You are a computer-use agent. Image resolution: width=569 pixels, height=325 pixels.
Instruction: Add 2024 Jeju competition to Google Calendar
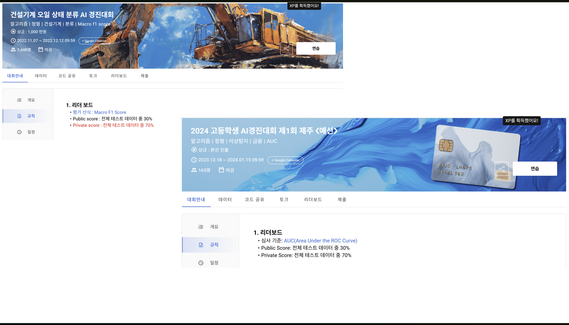285,160
